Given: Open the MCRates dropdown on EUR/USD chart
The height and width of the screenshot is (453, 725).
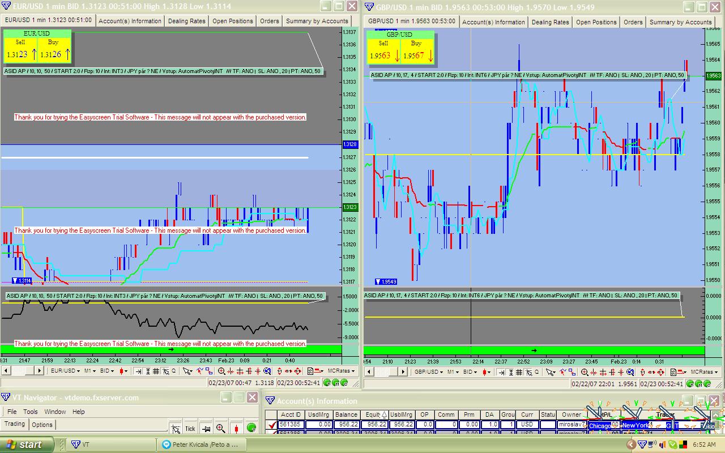Looking at the screenshot, I should point(342,371).
